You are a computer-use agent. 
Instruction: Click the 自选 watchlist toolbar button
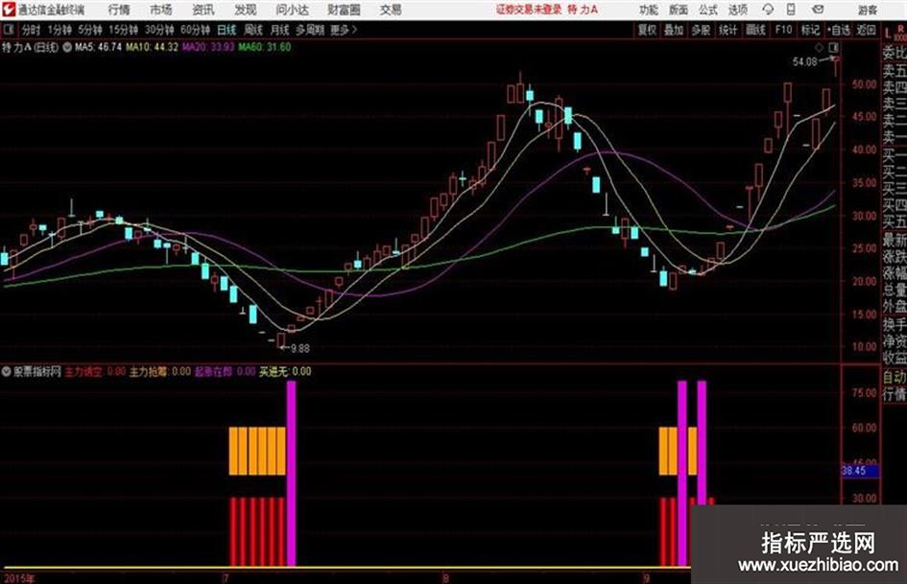pyautogui.click(x=839, y=30)
